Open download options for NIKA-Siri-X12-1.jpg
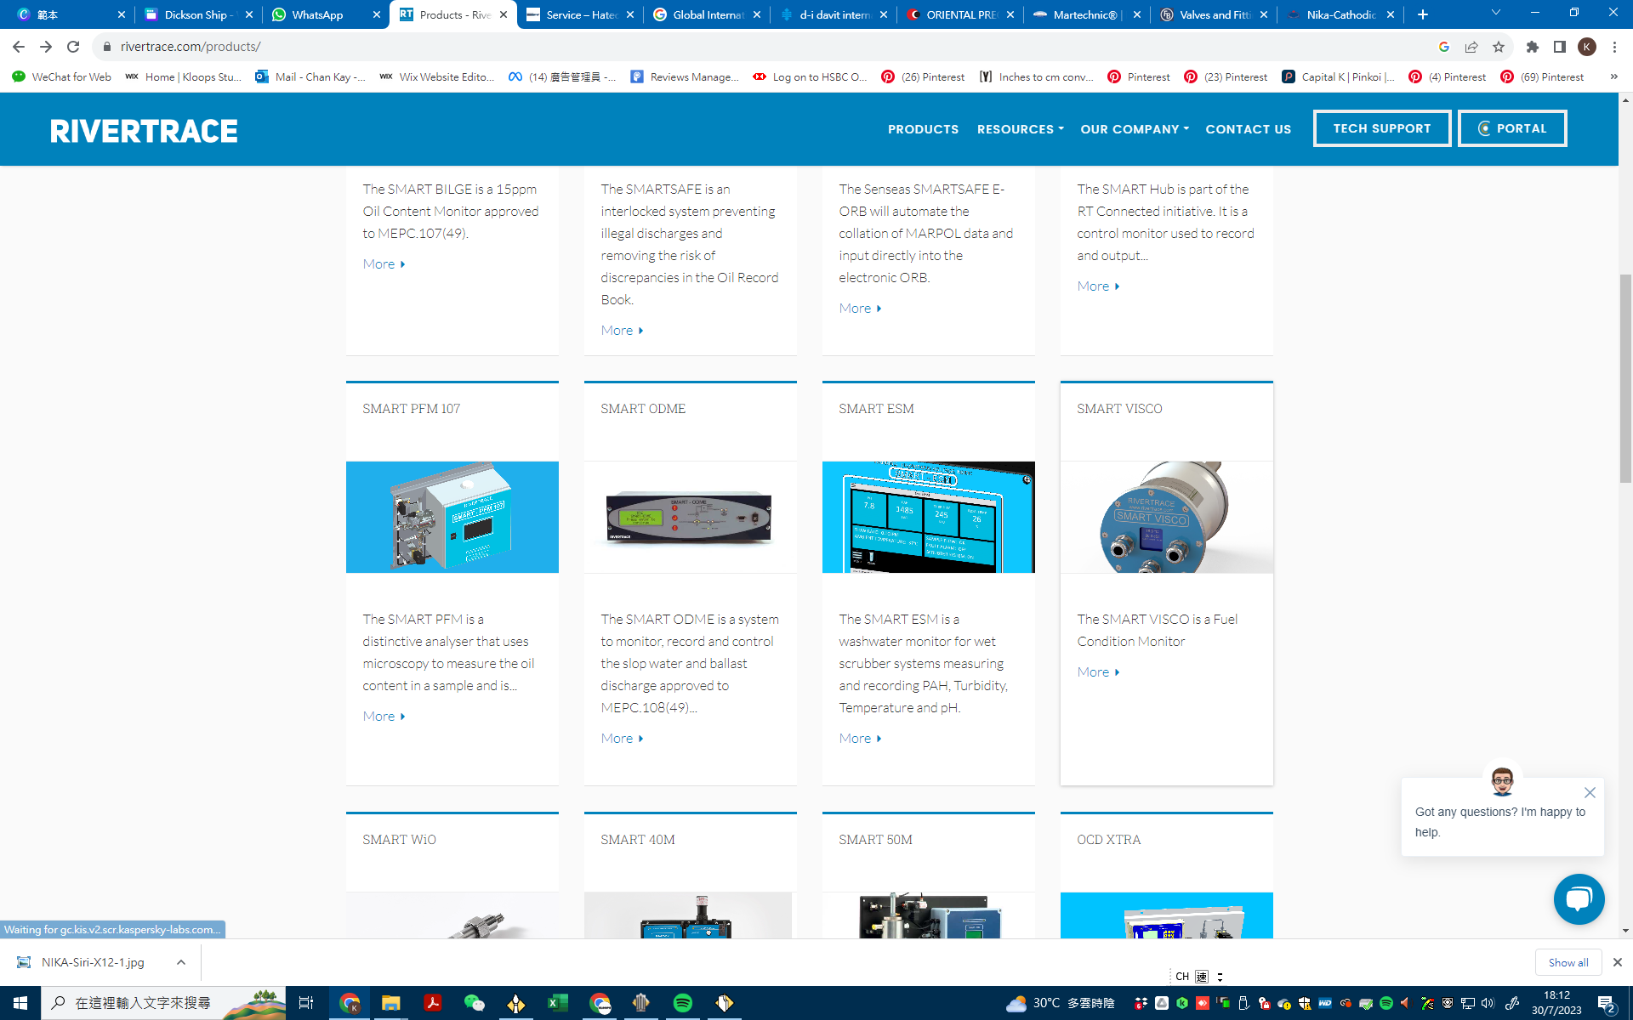Screen dimensions: 1633x1020 (x=181, y=962)
